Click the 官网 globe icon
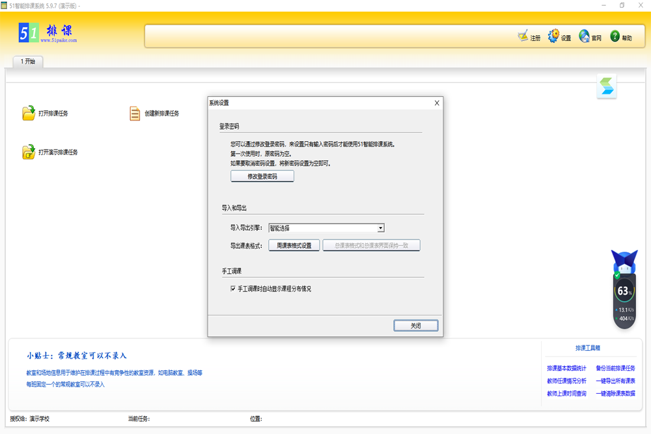The width and height of the screenshot is (651, 434). [x=584, y=36]
